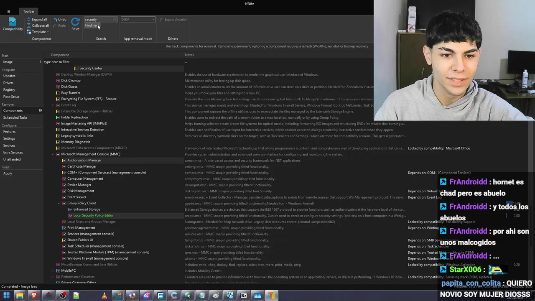535x301 pixels.
Task: Open the Settings sidebar page
Action: pyautogui.click(x=9, y=138)
